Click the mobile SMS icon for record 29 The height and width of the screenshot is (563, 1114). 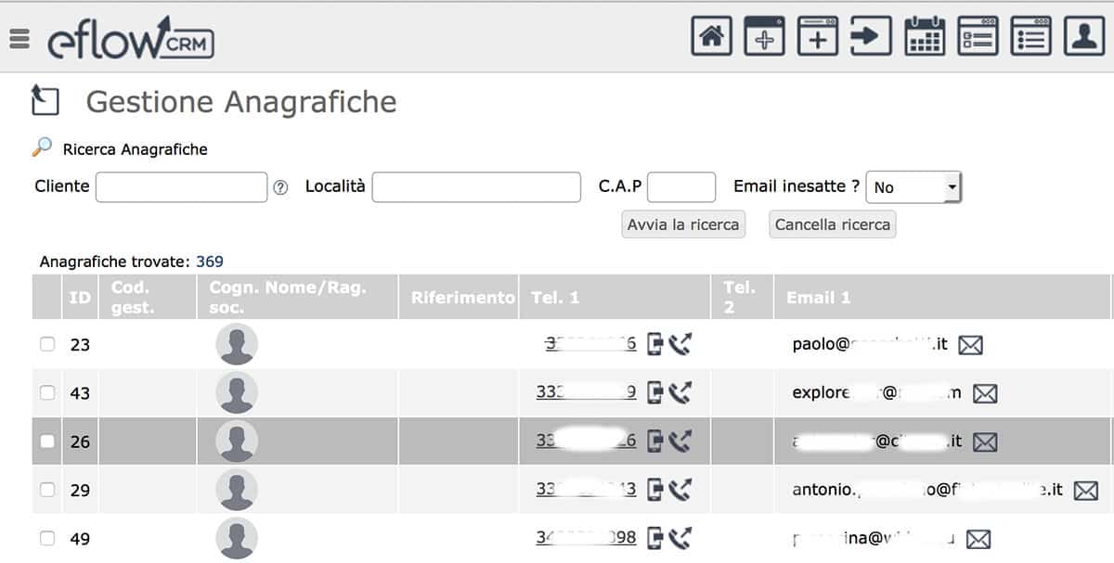pos(655,489)
